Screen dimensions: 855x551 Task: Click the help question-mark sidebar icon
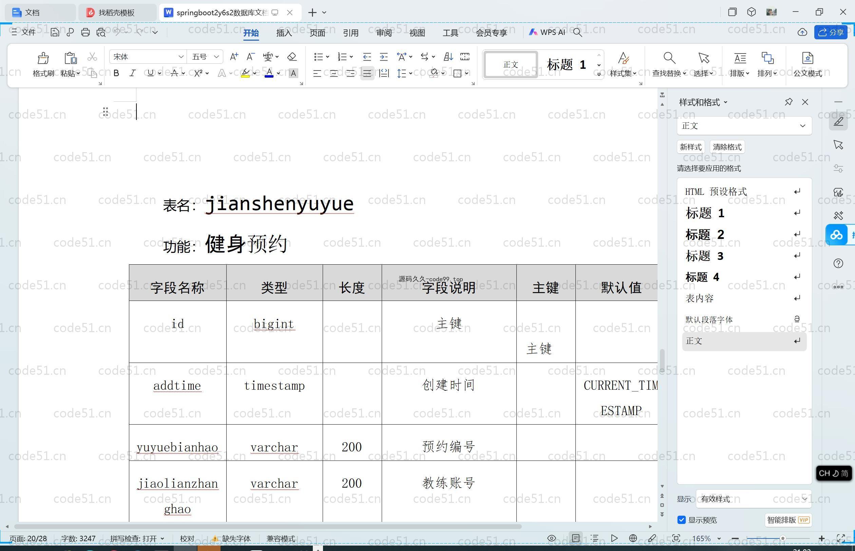838,263
